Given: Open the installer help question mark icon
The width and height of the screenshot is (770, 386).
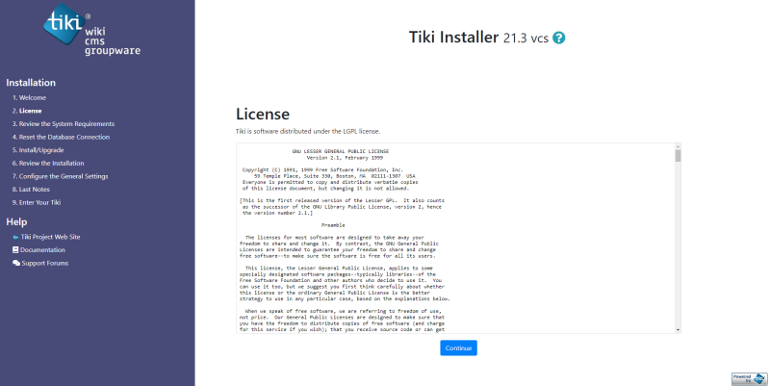Looking at the screenshot, I should point(559,38).
